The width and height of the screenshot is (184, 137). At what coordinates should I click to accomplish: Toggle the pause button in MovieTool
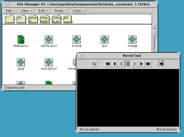point(128,64)
